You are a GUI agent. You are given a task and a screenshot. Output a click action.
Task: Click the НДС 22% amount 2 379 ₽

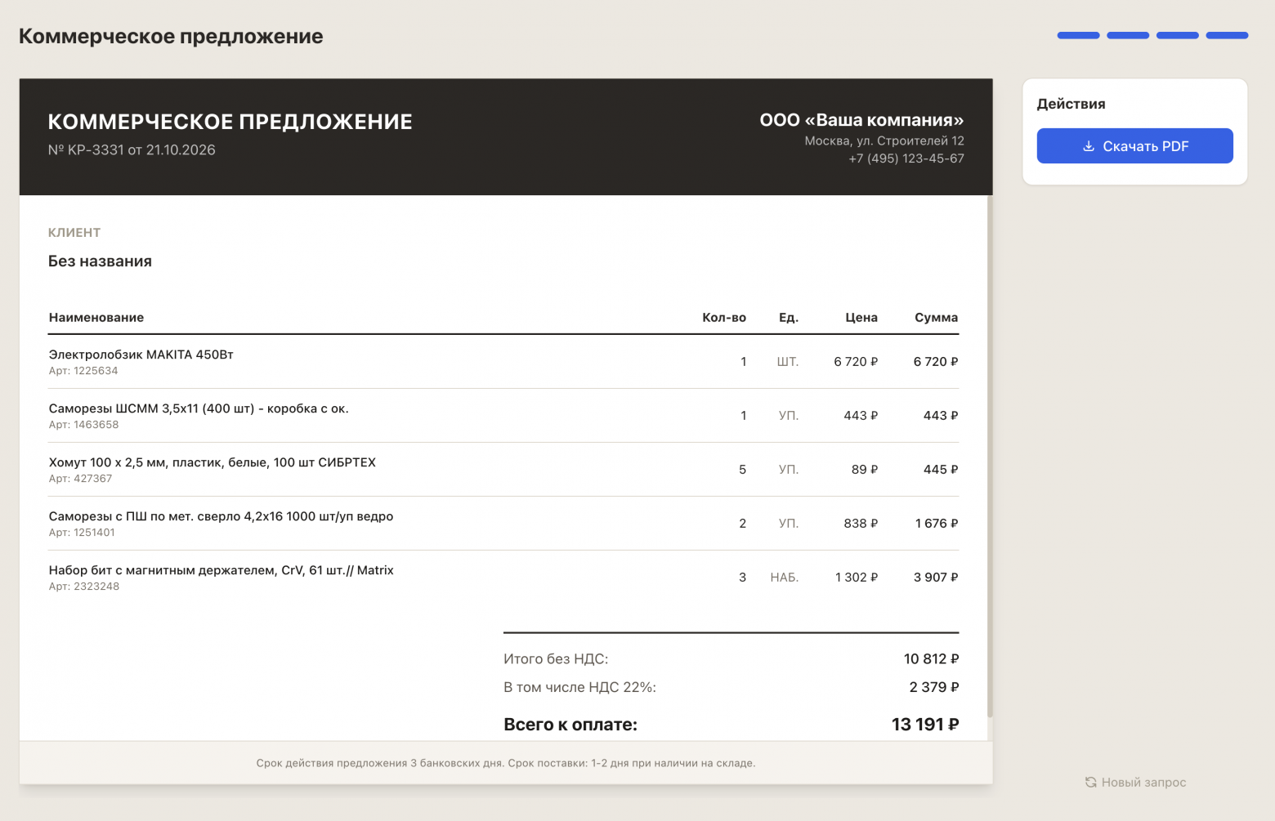[x=934, y=688]
